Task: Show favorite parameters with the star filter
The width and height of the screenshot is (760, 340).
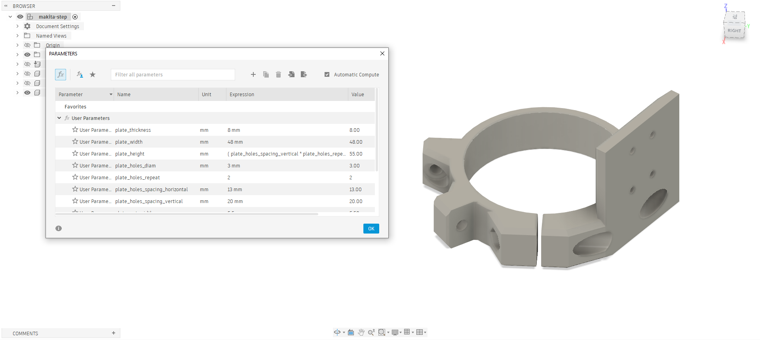Action: [x=93, y=74]
